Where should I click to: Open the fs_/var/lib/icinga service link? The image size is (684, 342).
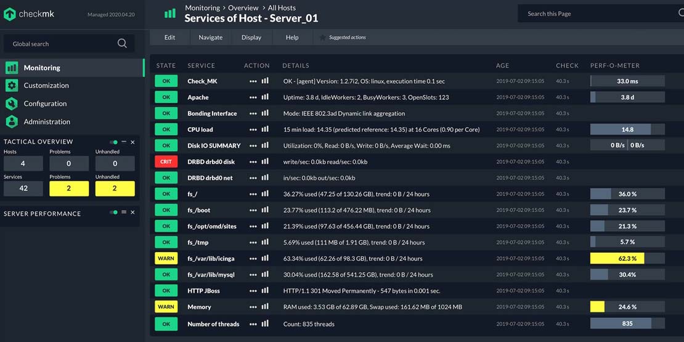(211, 259)
